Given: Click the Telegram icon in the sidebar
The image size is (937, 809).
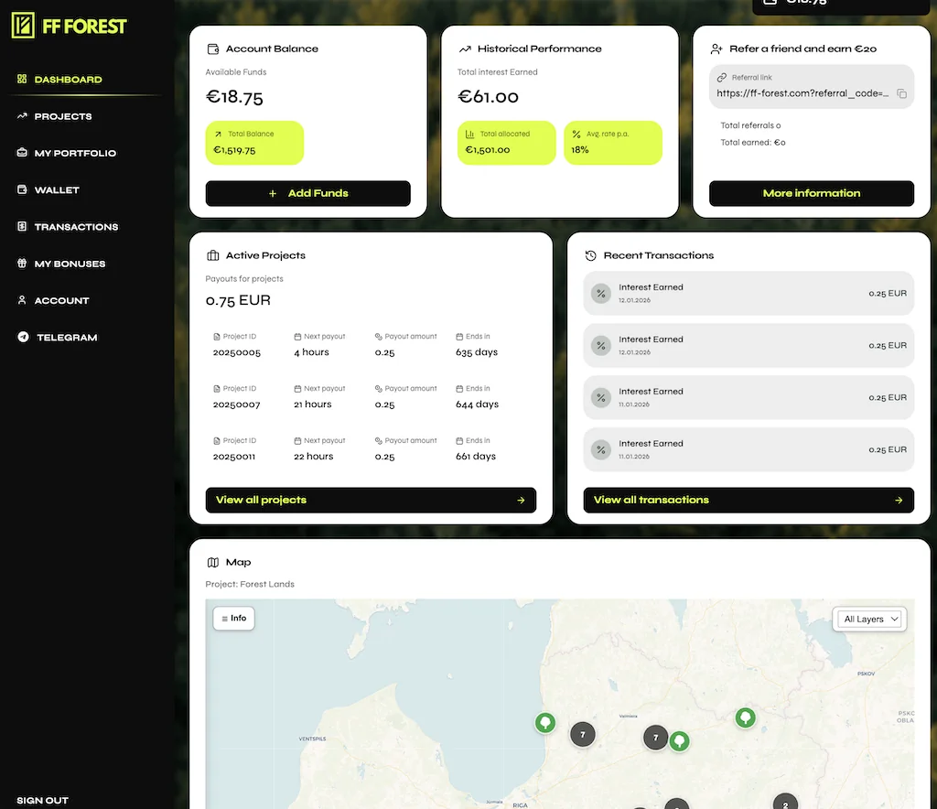Looking at the screenshot, I should pyautogui.click(x=23, y=338).
